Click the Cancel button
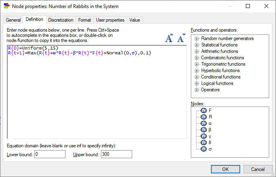Viewport: 276px width, 177px height. pyautogui.click(x=258, y=169)
